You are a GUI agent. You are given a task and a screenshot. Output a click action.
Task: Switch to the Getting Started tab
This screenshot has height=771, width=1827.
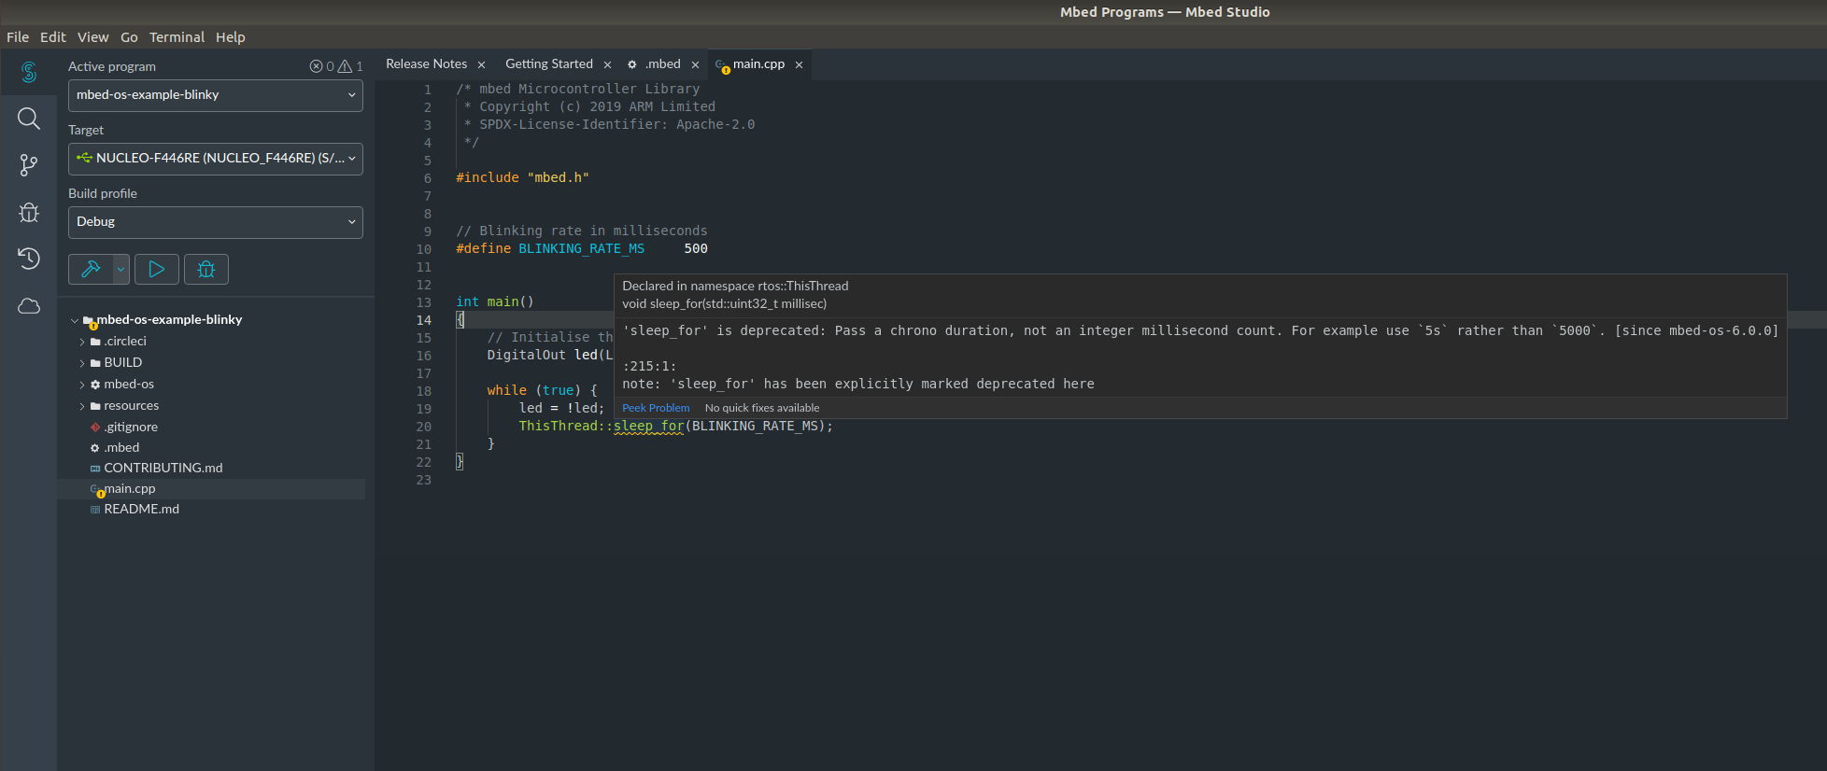pos(548,64)
